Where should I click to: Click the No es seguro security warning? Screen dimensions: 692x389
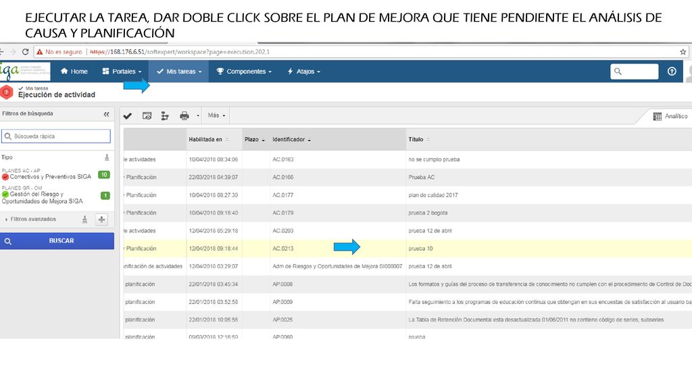[59, 51]
